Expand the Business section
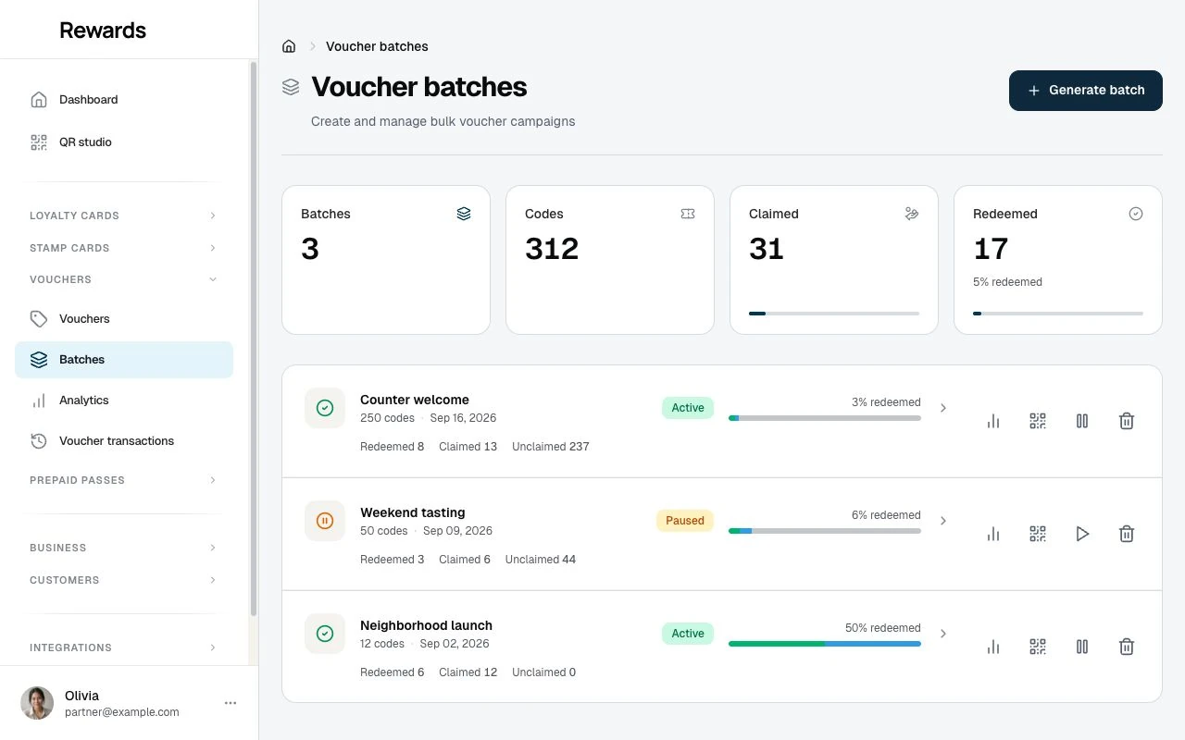Screen dimensions: 1185x740 point(124,548)
